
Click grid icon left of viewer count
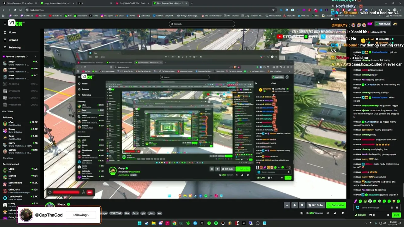(x=302, y=213)
